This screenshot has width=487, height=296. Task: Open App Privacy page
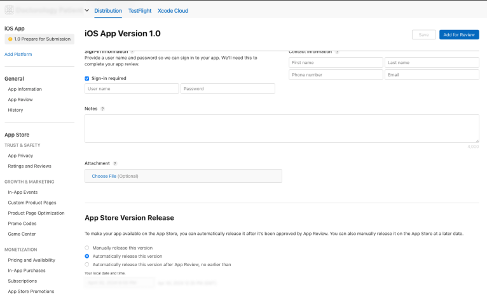(x=20, y=156)
